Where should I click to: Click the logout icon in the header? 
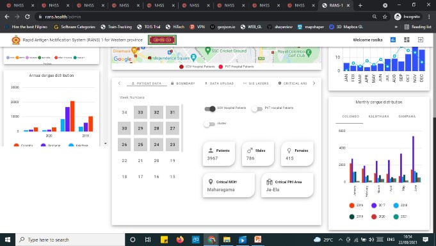tap(421, 40)
